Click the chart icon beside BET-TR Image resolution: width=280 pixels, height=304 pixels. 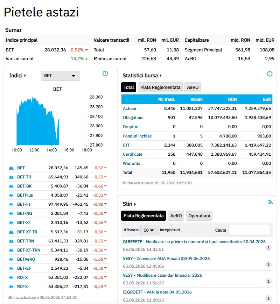11,177
